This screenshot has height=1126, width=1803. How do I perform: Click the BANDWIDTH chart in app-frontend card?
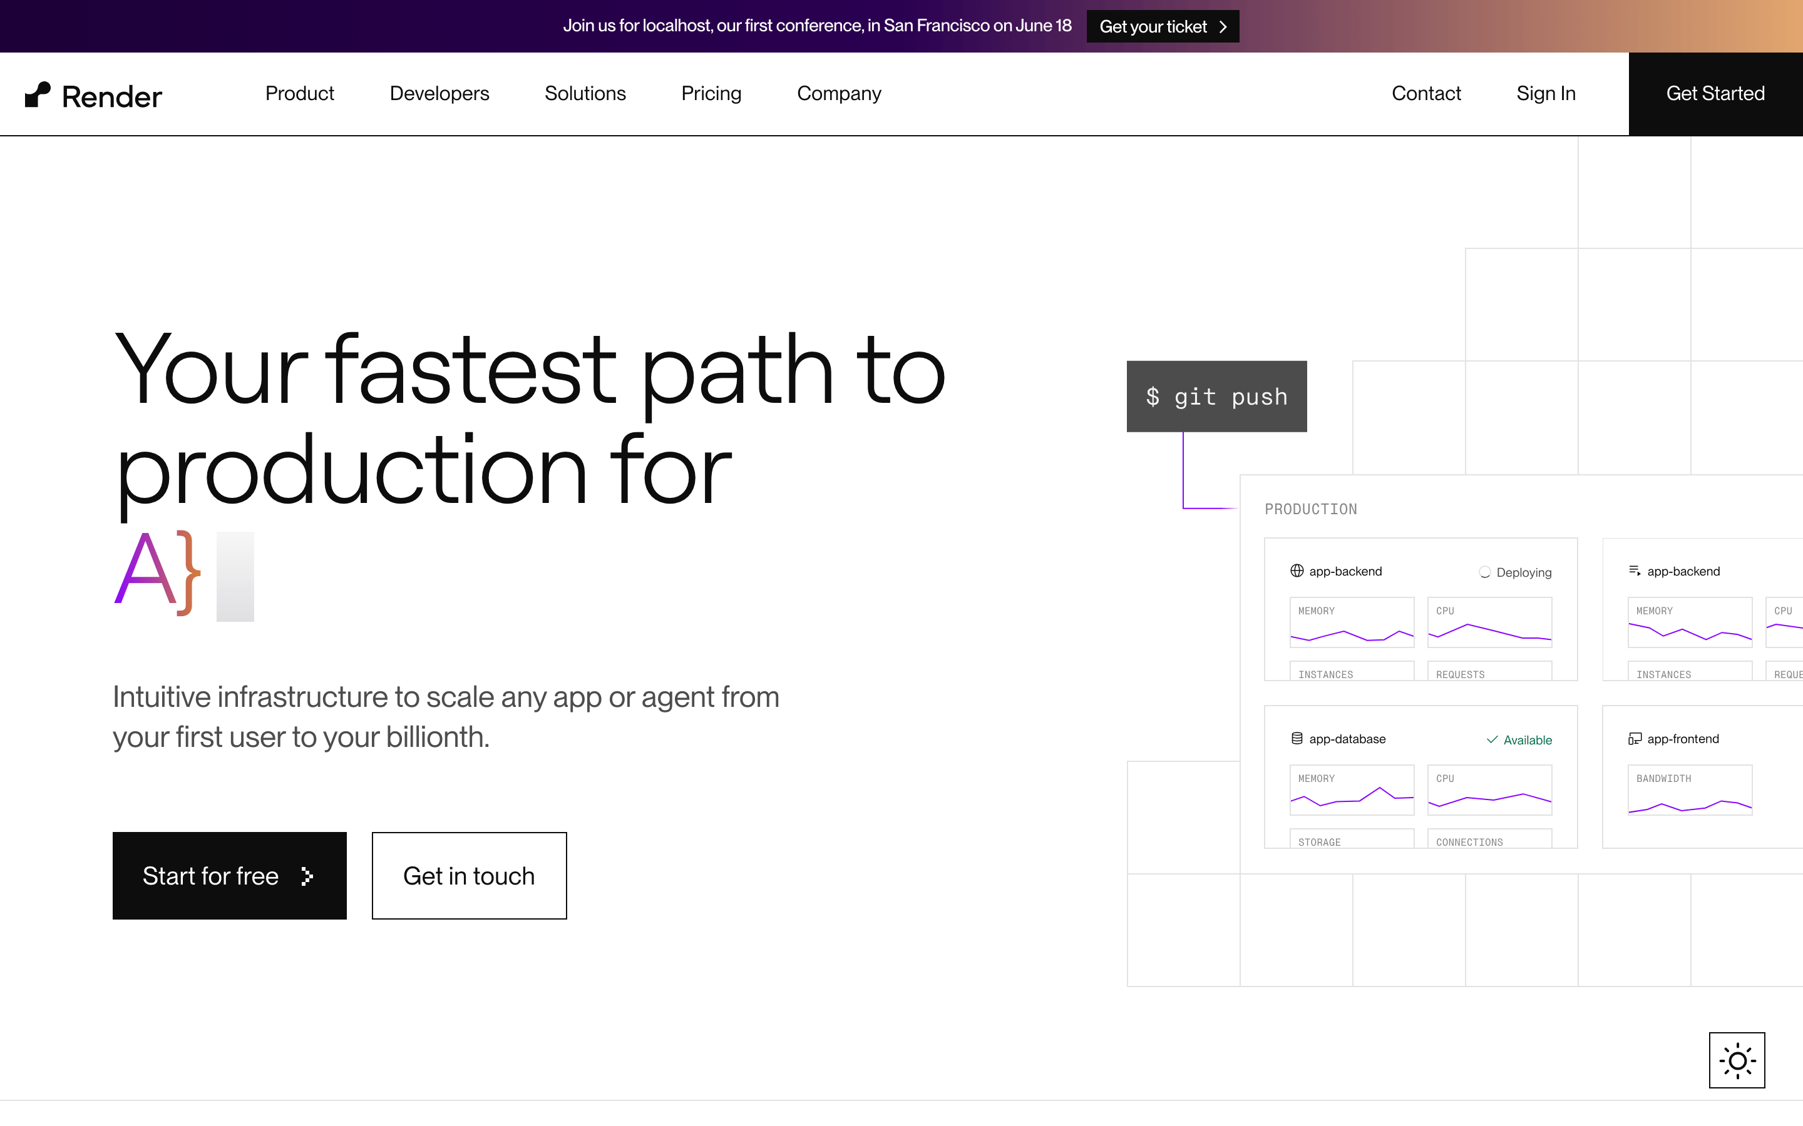1690,789
